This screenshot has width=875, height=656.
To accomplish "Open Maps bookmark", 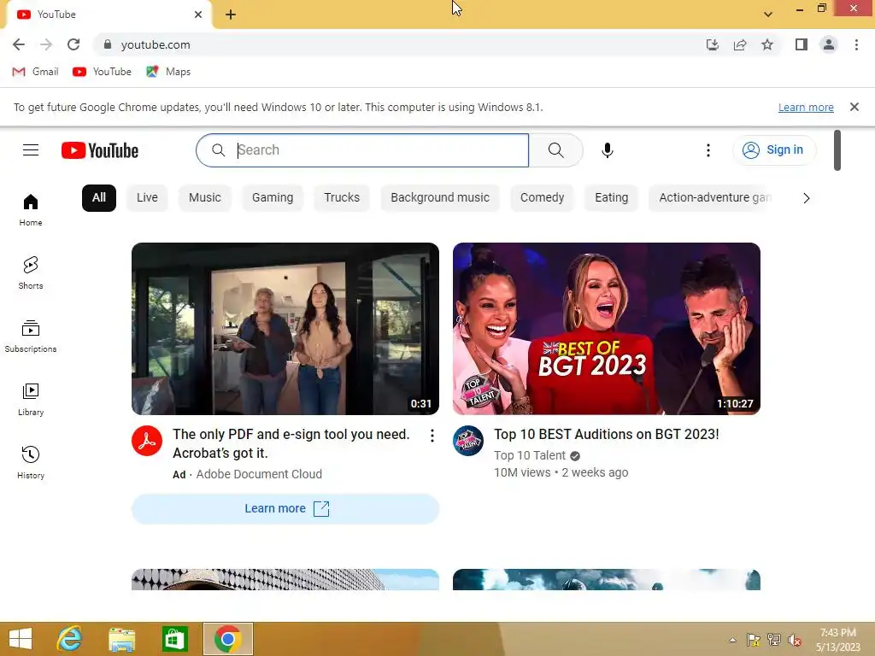I will (x=168, y=72).
